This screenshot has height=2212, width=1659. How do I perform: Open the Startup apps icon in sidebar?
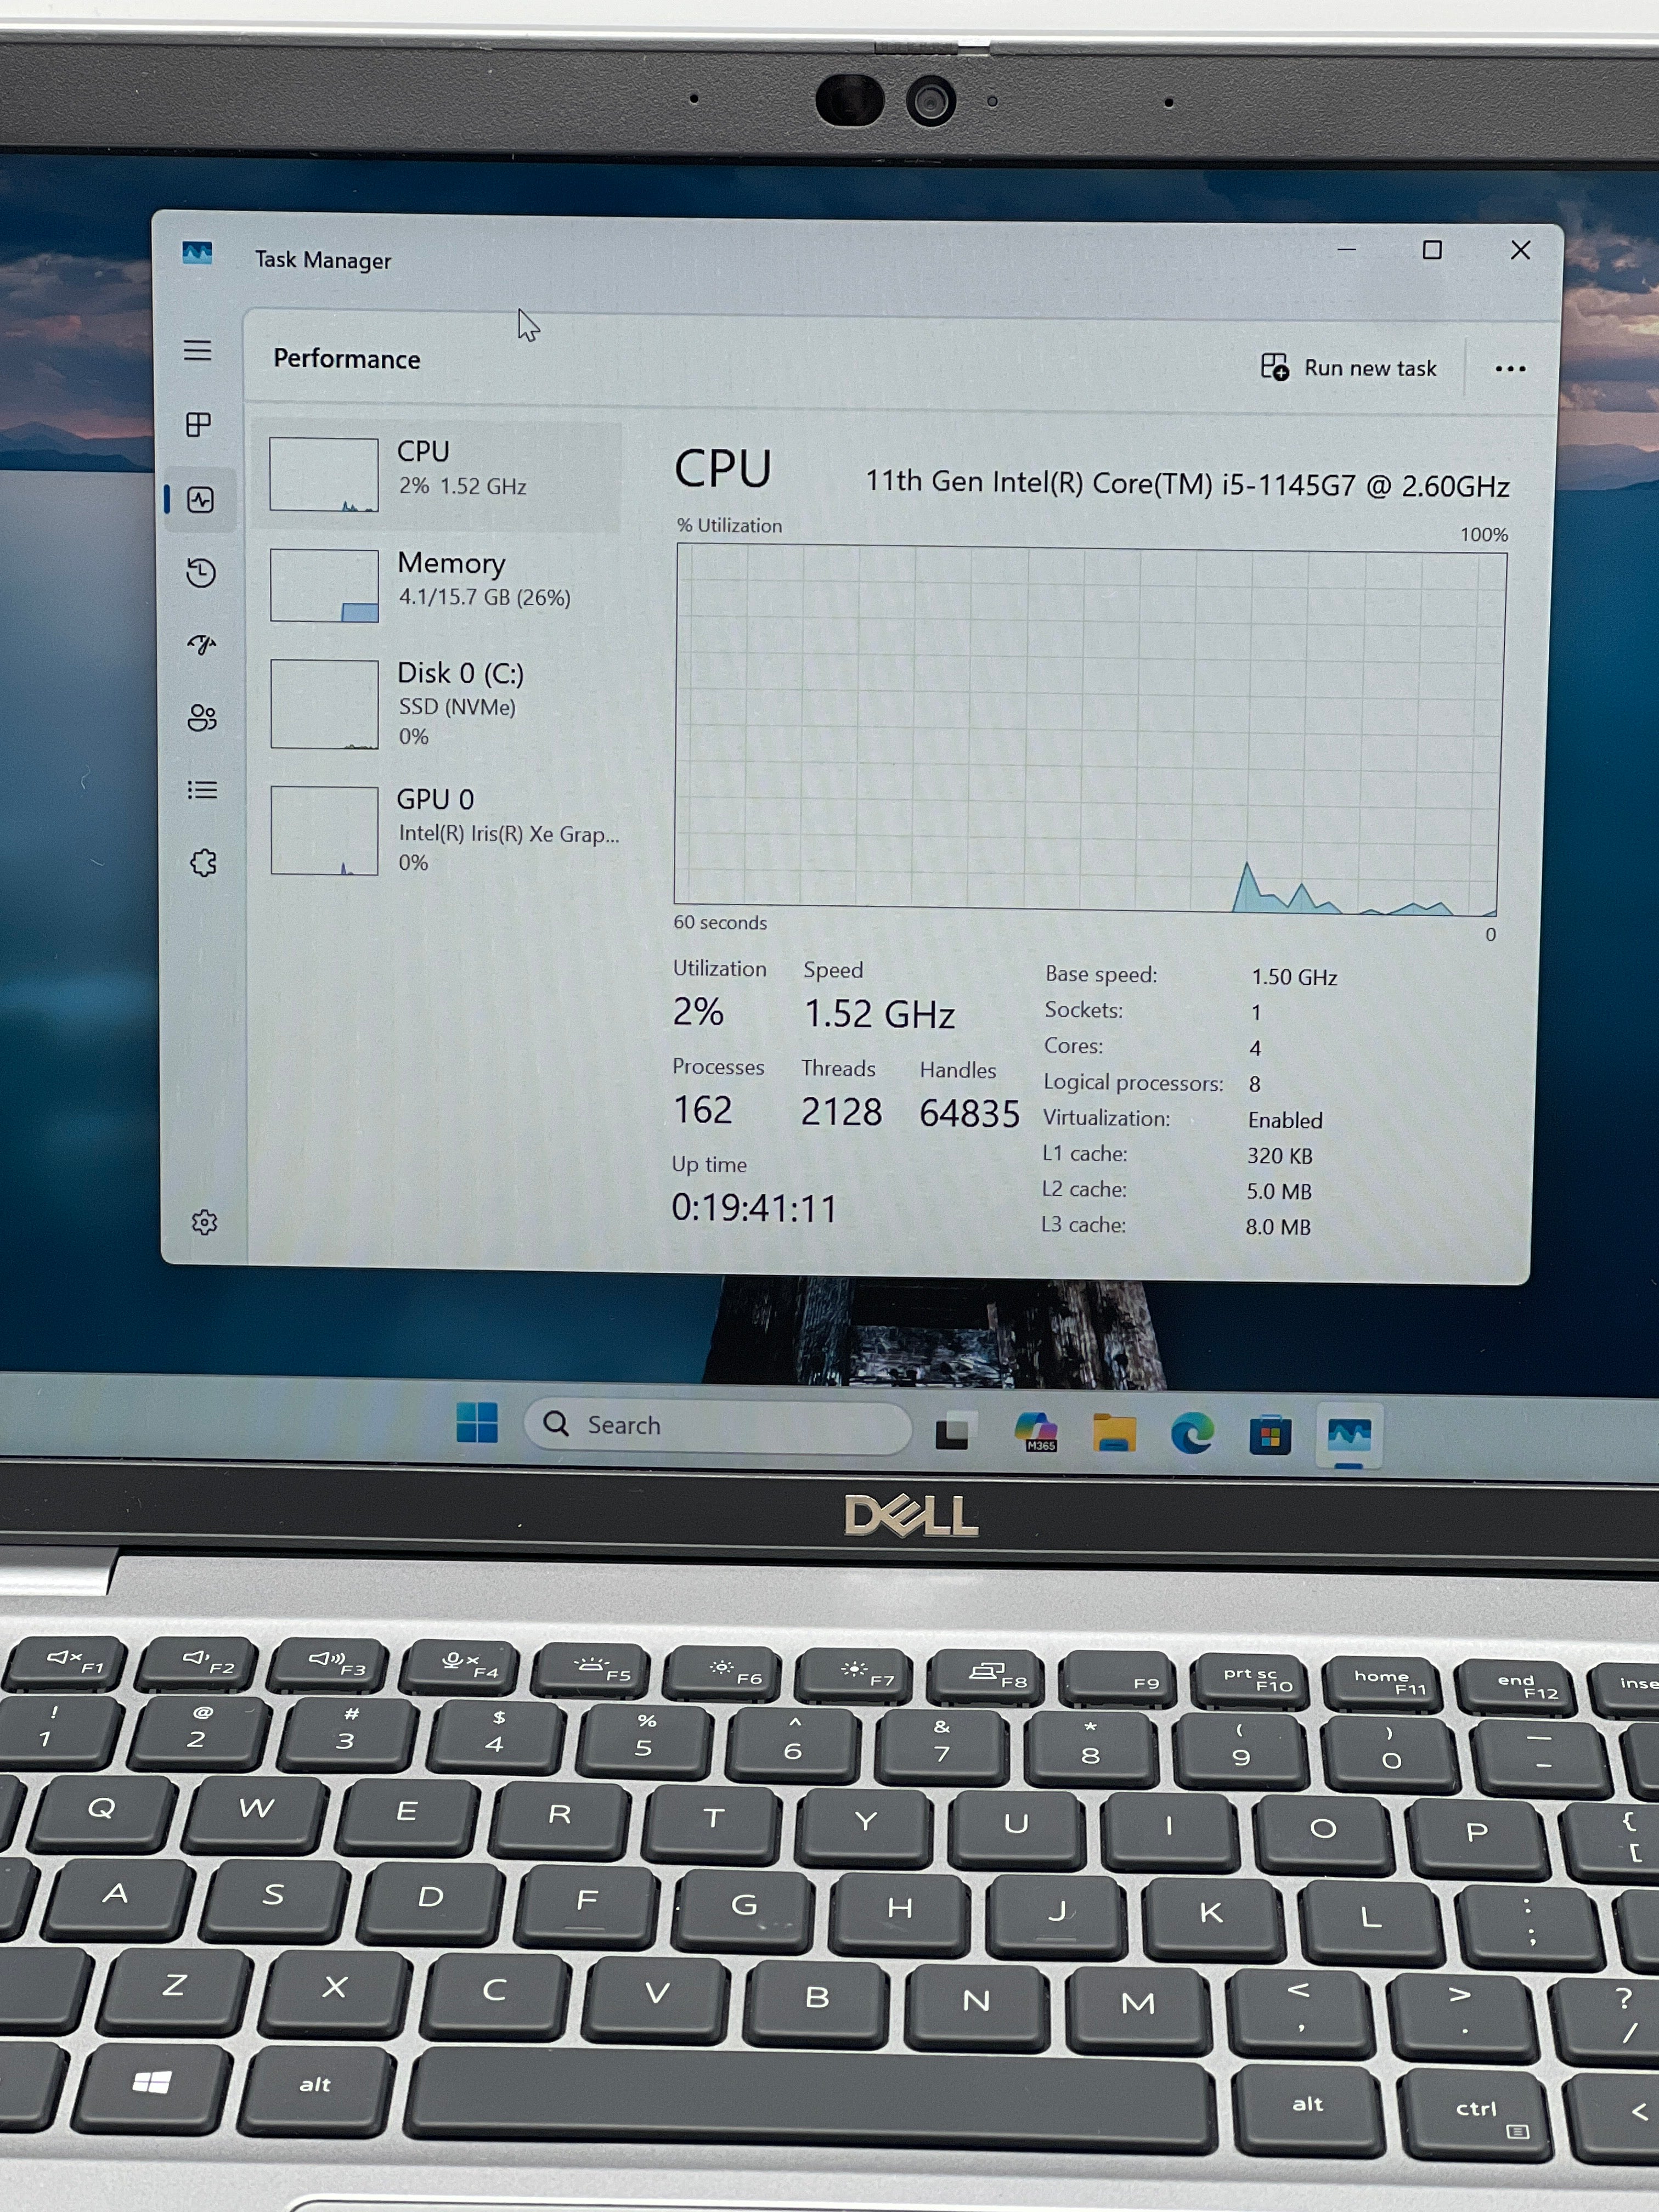click(202, 645)
